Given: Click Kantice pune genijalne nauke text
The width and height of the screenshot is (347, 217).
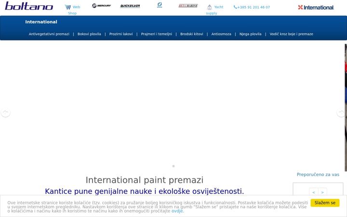Looking at the screenshot, I should tap(144, 191).
